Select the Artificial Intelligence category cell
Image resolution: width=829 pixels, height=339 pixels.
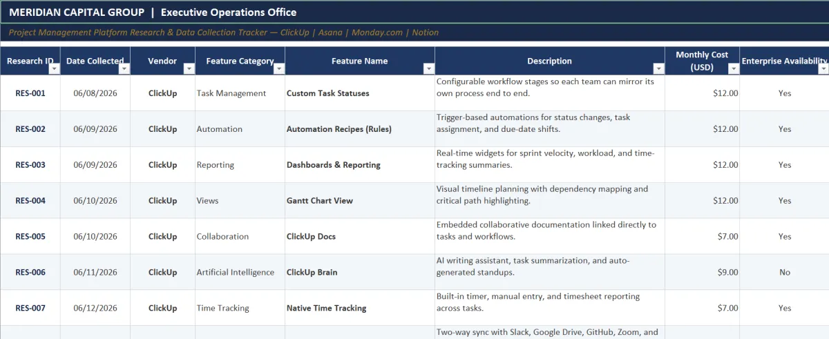point(240,273)
